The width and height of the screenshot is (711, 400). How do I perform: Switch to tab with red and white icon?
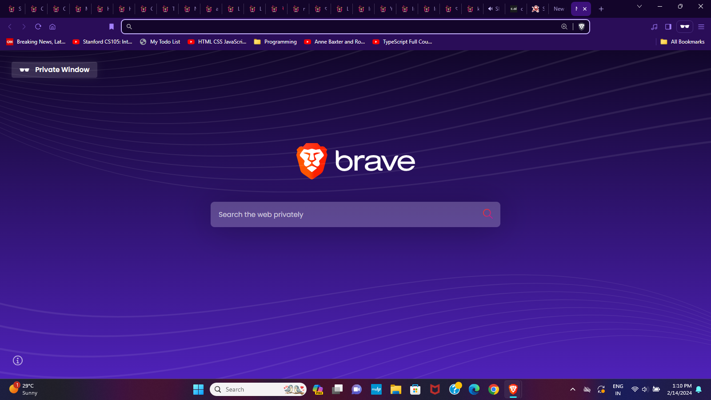(538, 9)
